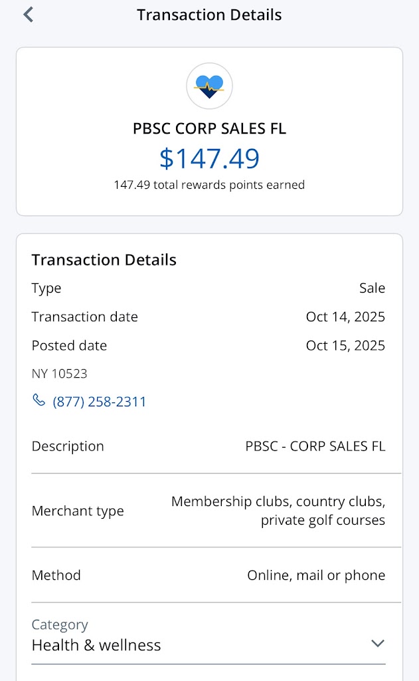
Task: Tap the back arrow icon
Action: tap(28, 15)
